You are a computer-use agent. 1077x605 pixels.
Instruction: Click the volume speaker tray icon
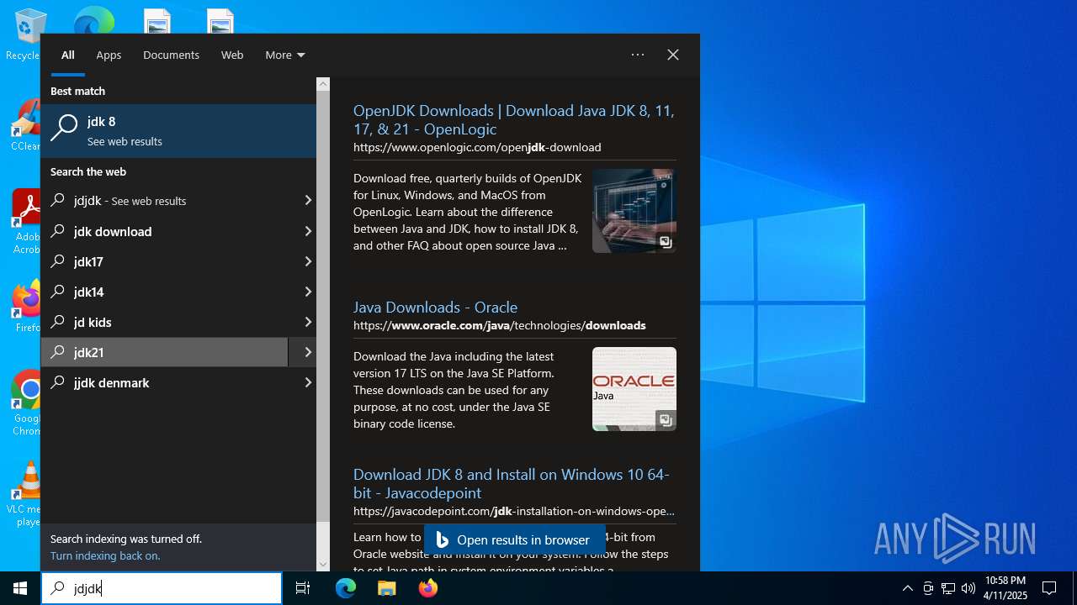968,588
